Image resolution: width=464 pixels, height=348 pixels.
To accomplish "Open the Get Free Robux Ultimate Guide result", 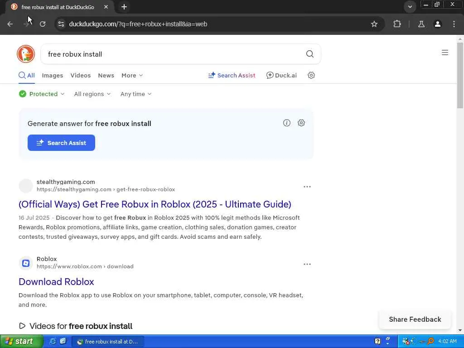I will (155, 204).
